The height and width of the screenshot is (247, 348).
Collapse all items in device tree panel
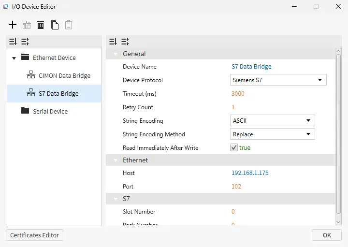(x=13, y=42)
